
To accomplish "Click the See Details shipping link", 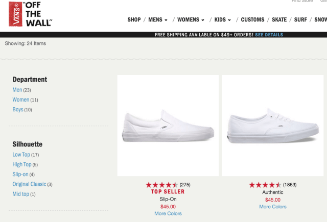I will pyautogui.click(x=269, y=35).
